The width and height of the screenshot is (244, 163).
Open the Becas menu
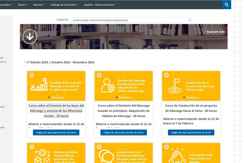pos(23,5)
